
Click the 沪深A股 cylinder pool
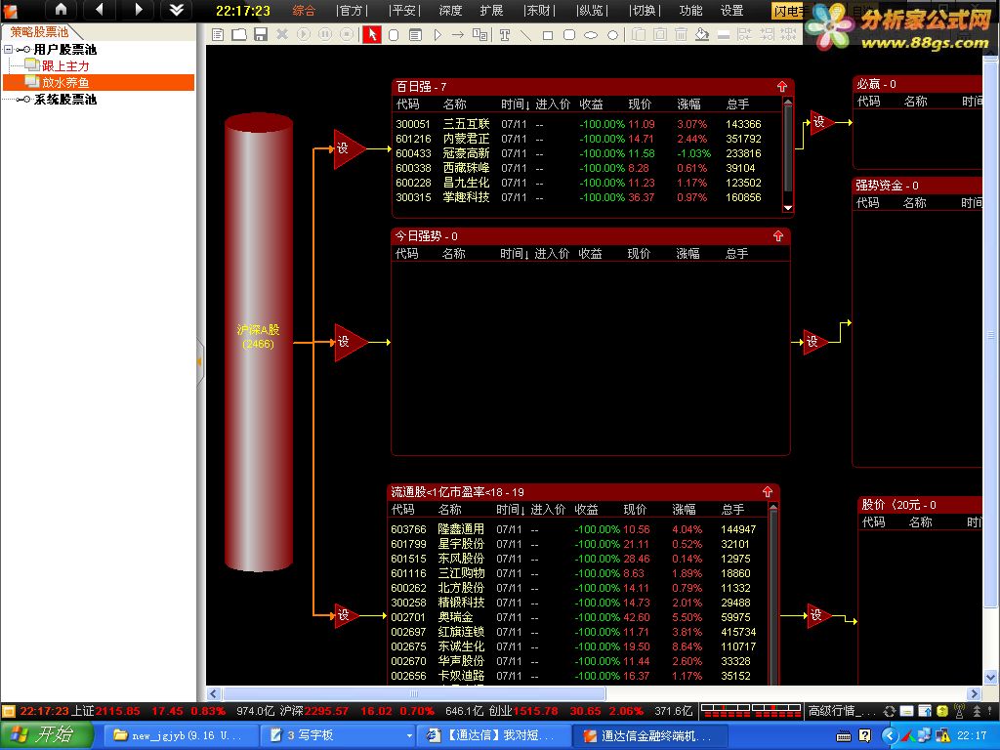coord(258,341)
